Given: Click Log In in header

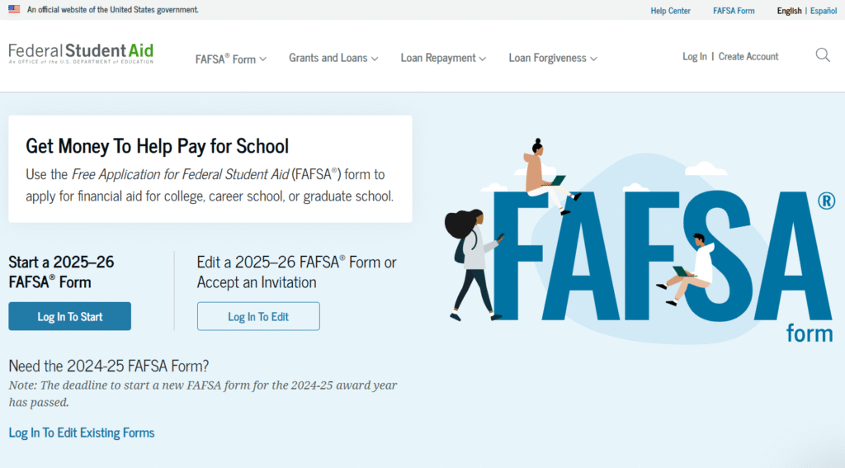Looking at the screenshot, I should (694, 56).
